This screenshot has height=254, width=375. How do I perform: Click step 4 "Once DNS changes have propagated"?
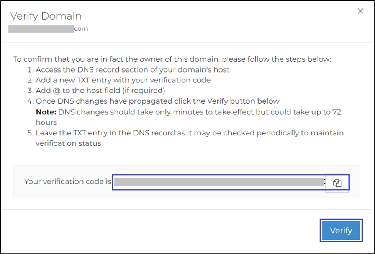pyautogui.click(x=157, y=101)
